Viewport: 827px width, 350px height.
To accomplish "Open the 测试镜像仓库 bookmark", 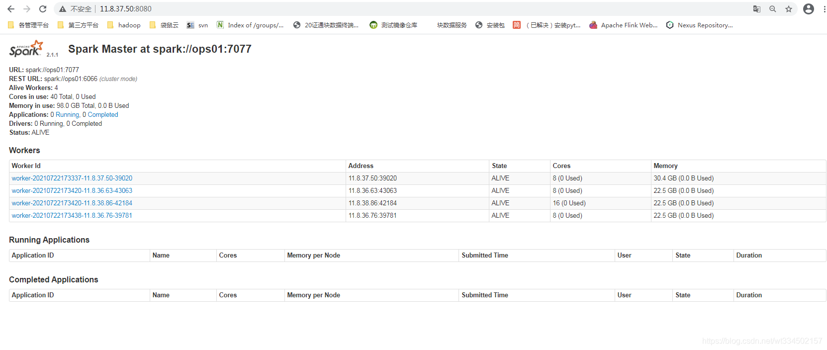I will point(393,25).
